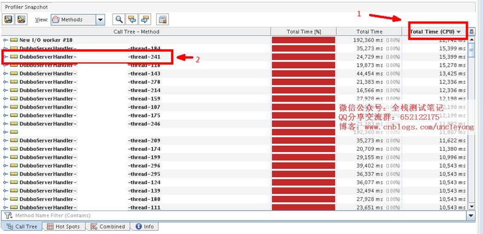Expand the DubboServerHandler thread-241 node

tap(5, 57)
